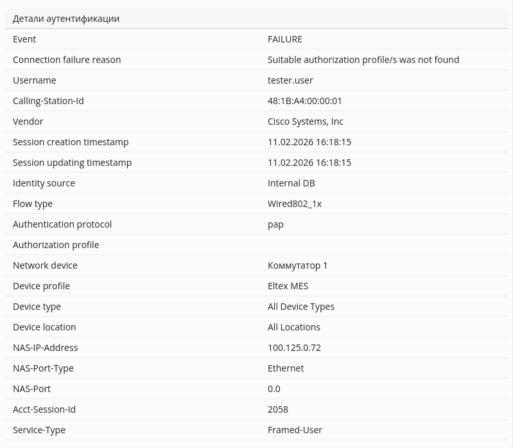Screen dimensions: 513x448
Task: Click the All Device Types value
Action: pyautogui.click(x=300, y=307)
